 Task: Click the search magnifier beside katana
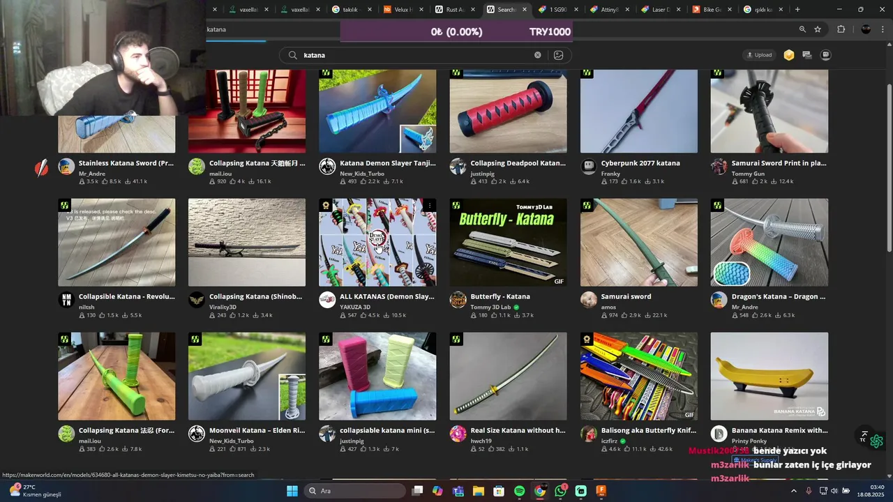pyautogui.click(x=292, y=55)
